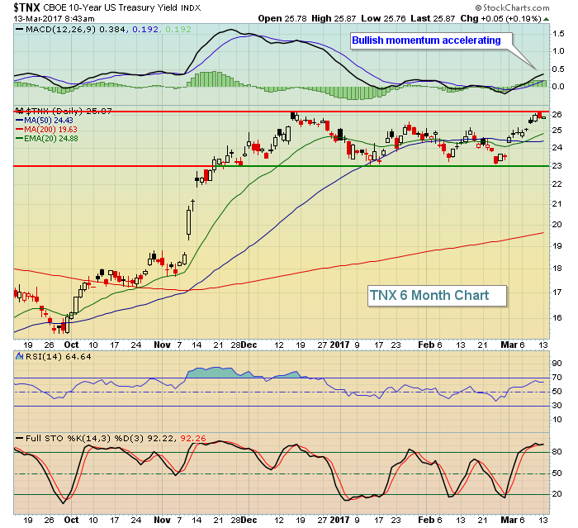Click the 26 tick on the price scale
578x528 pixels.
coord(557,115)
